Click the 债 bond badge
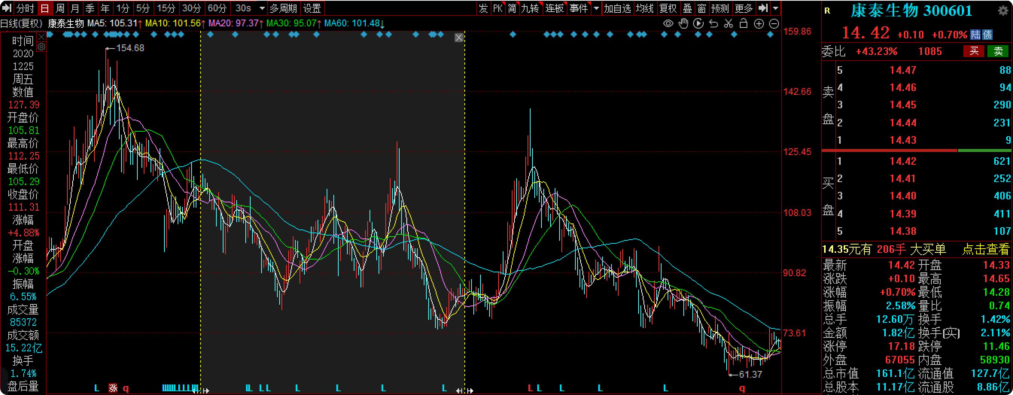 tap(987, 35)
